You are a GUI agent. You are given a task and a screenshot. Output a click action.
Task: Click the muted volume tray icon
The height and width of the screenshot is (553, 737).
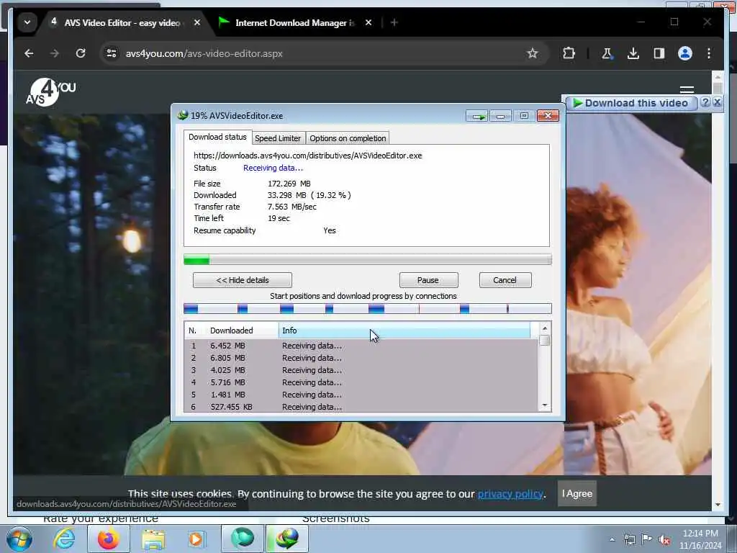664,540
